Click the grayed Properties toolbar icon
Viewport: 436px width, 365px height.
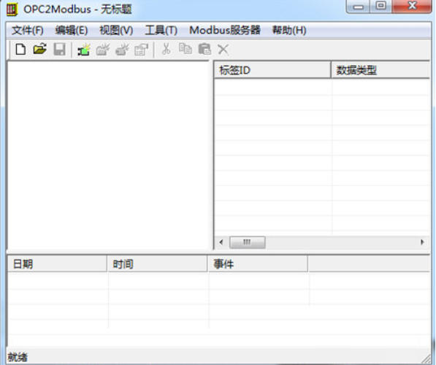point(141,50)
